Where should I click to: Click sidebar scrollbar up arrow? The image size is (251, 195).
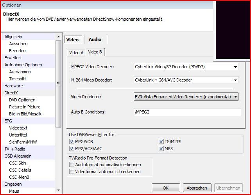coord(59,37)
